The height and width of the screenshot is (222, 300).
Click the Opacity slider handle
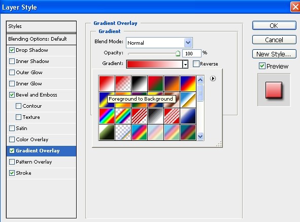click(178, 53)
